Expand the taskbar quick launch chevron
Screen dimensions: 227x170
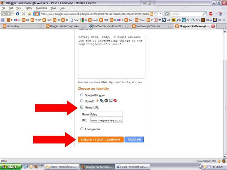[x=41, y=165]
